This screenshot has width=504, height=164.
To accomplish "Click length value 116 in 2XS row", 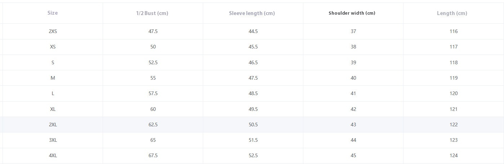I will [454, 31].
